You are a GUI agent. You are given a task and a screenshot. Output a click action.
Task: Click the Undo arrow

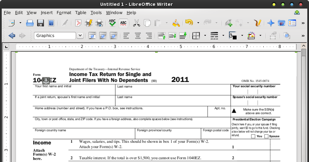pos(189,23)
